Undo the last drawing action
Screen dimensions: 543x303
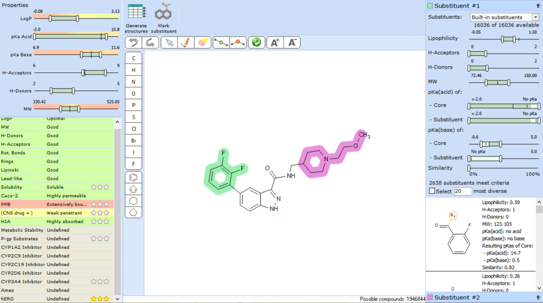[133, 43]
